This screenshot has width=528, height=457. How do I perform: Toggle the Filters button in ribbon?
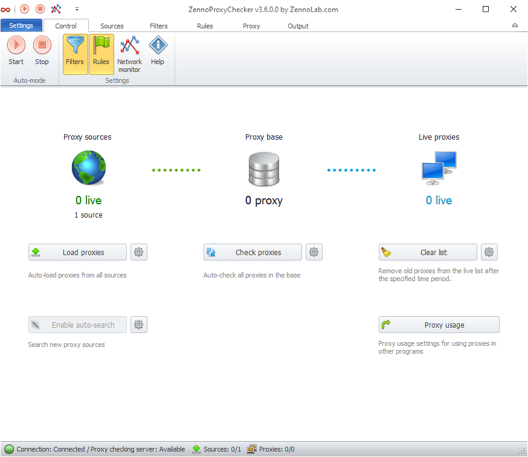(75, 54)
